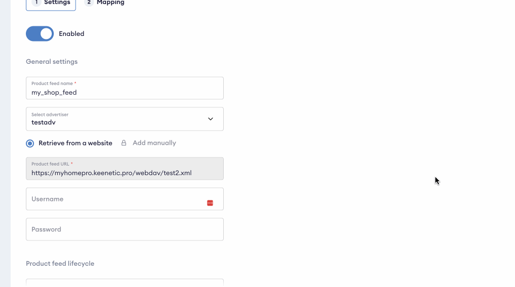Image resolution: width=515 pixels, height=287 pixels.
Task: Choose the Add manually option
Action: pos(154,143)
